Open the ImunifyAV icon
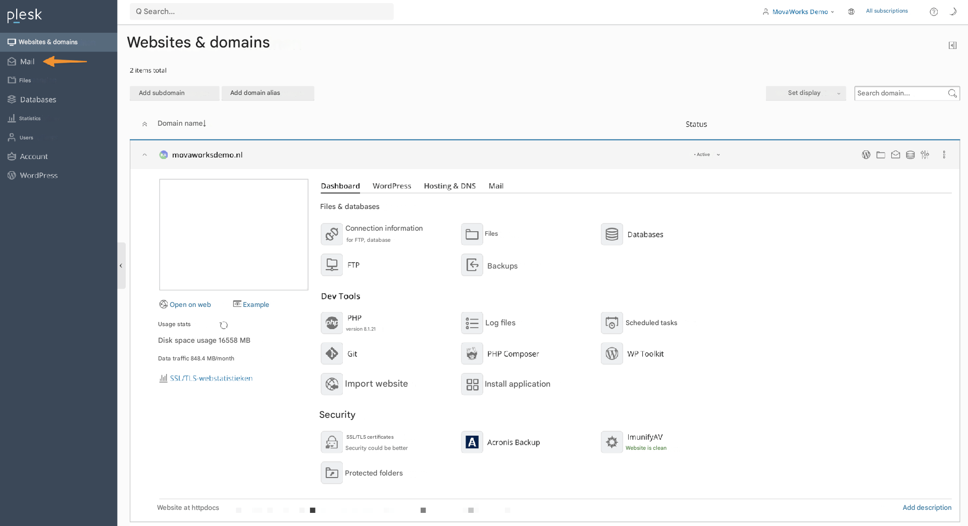968x526 pixels. pyautogui.click(x=612, y=442)
